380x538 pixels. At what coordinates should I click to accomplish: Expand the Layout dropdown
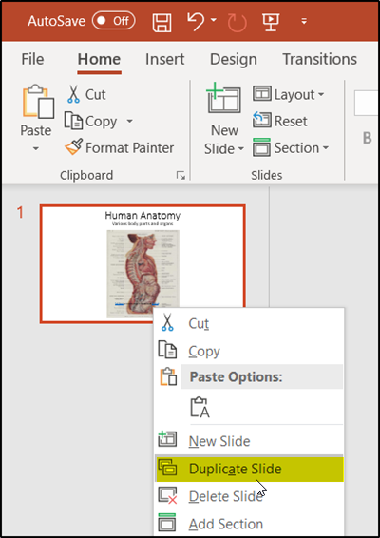(x=289, y=94)
